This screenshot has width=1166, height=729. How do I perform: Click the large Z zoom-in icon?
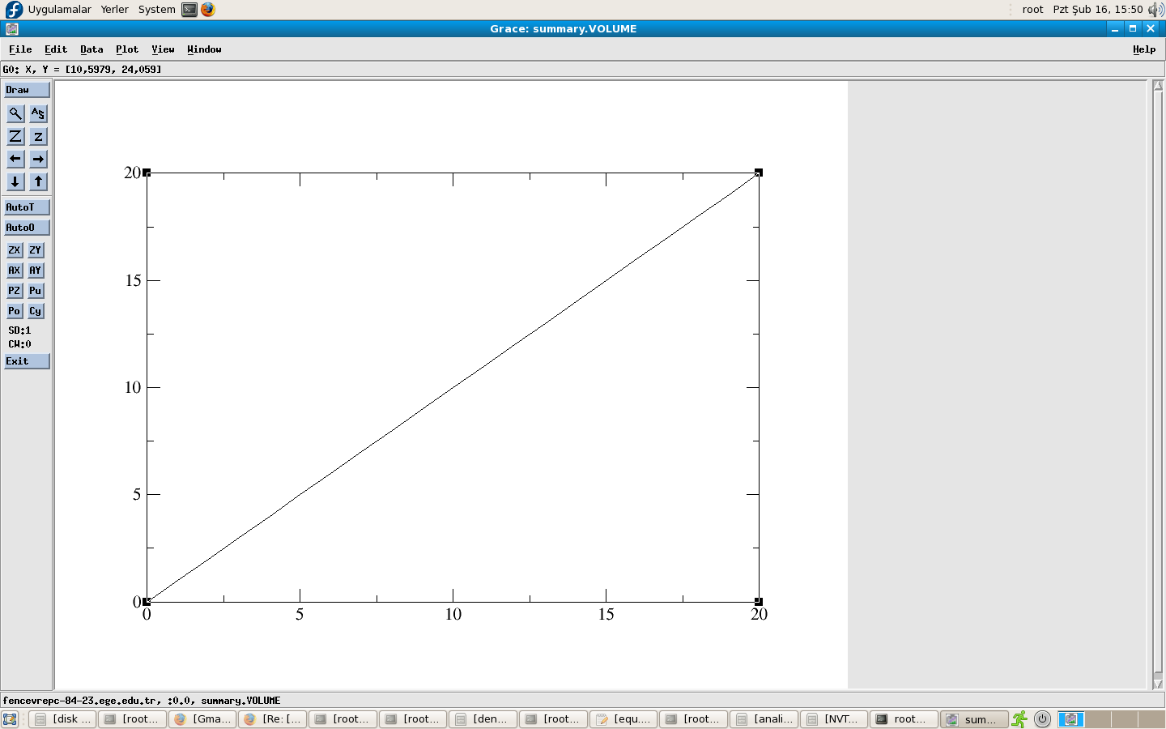click(x=15, y=136)
